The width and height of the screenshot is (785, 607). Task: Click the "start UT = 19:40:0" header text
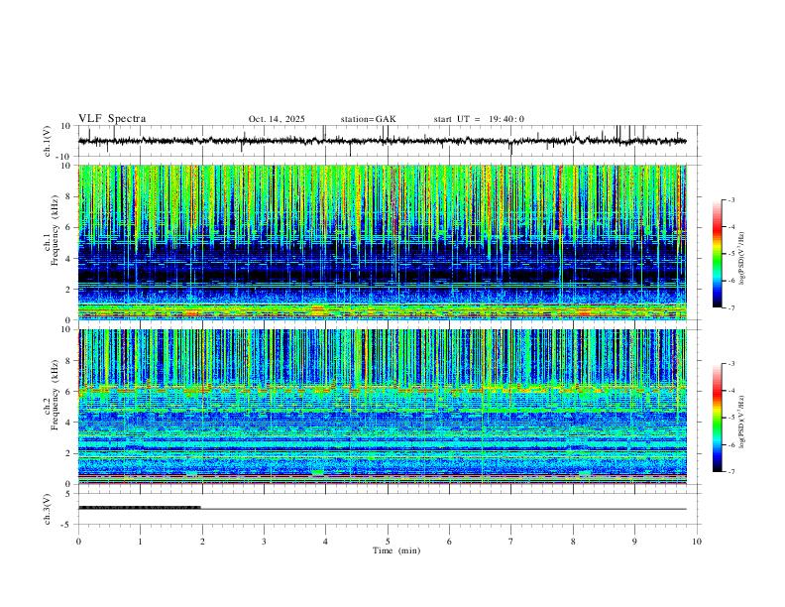coord(479,119)
